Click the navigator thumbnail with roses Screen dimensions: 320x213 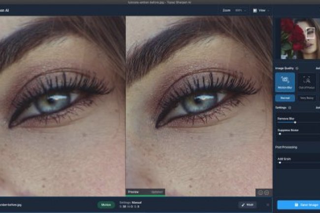click(x=300, y=38)
